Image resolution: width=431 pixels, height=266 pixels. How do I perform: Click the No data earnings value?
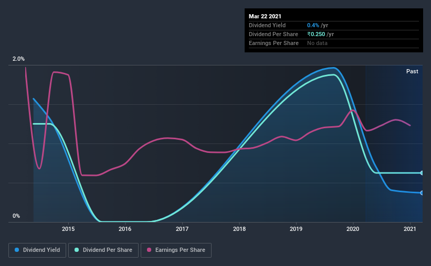tap(317, 43)
